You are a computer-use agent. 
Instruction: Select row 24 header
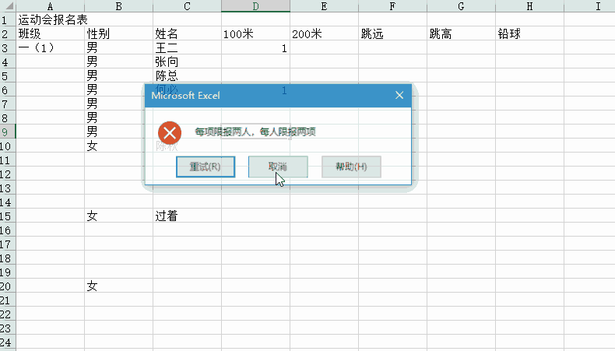pos(8,342)
